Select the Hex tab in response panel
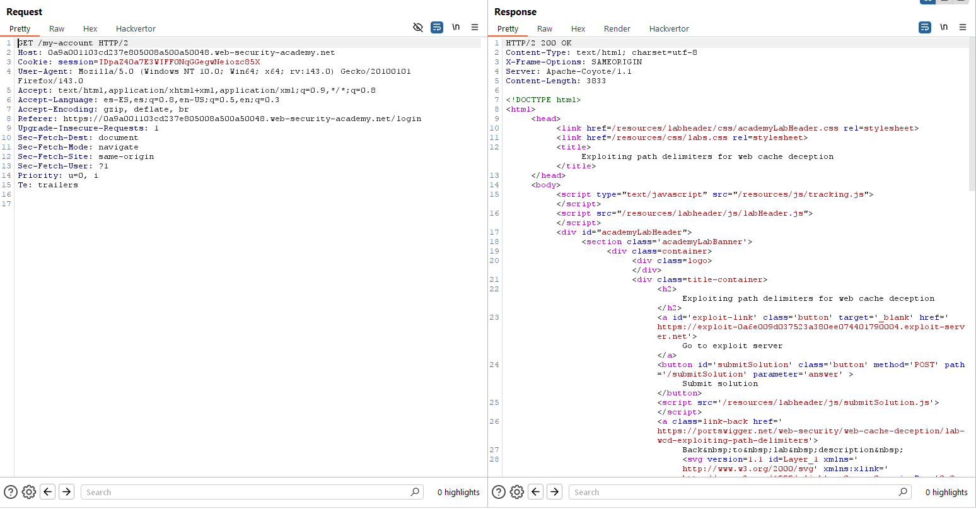Screen dimensions: 976x509 click(x=578, y=28)
